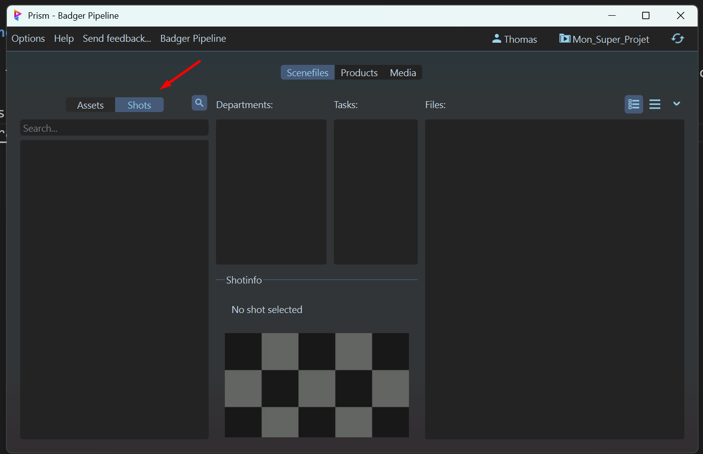
Task: Open the Help menu
Action: pyautogui.click(x=64, y=39)
